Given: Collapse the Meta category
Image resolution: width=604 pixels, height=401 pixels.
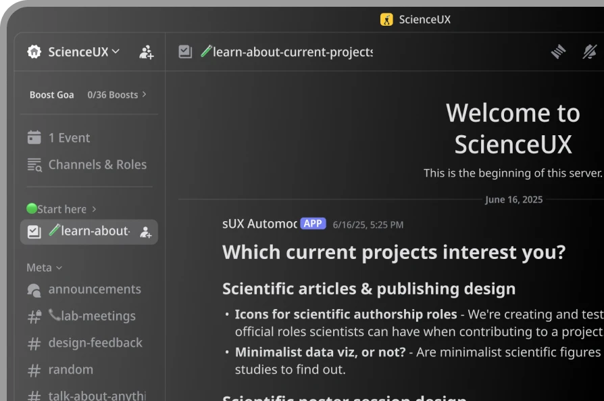Looking at the screenshot, I should click(45, 268).
